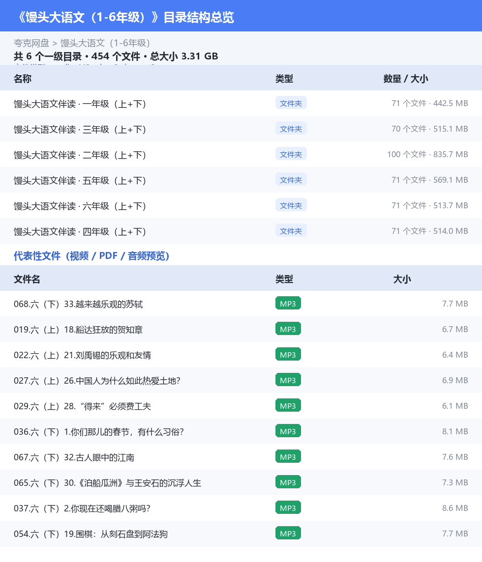Viewport: 482px width, 562px height.
Task: Click the MP3 badge for 古人眼中的江南
Action: pyautogui.click(x=288, y=457)
